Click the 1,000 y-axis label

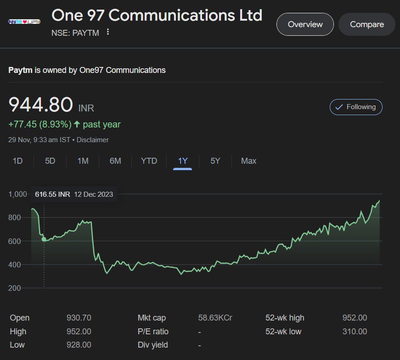[x=17, y=194]
